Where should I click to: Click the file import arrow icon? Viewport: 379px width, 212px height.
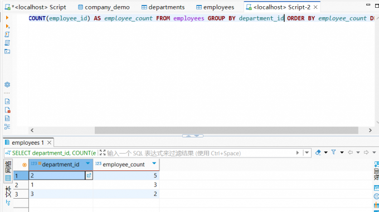tap(7, 101)
